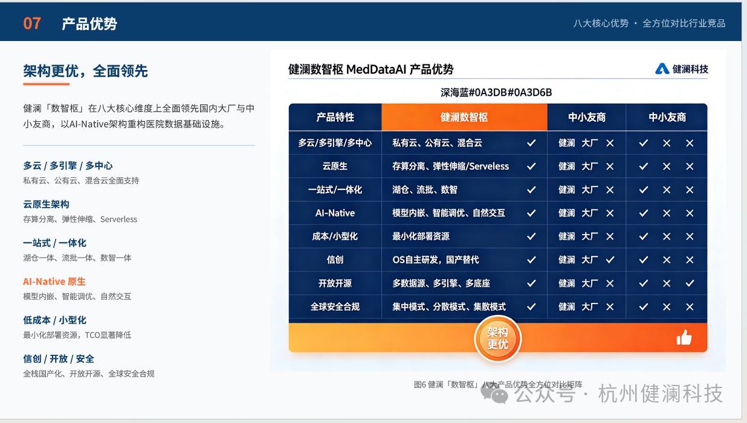This screenshot has height=423, width=747.
Task: Click the thumbs-up icon on the orange banner
Action: (x=684, y=337)
